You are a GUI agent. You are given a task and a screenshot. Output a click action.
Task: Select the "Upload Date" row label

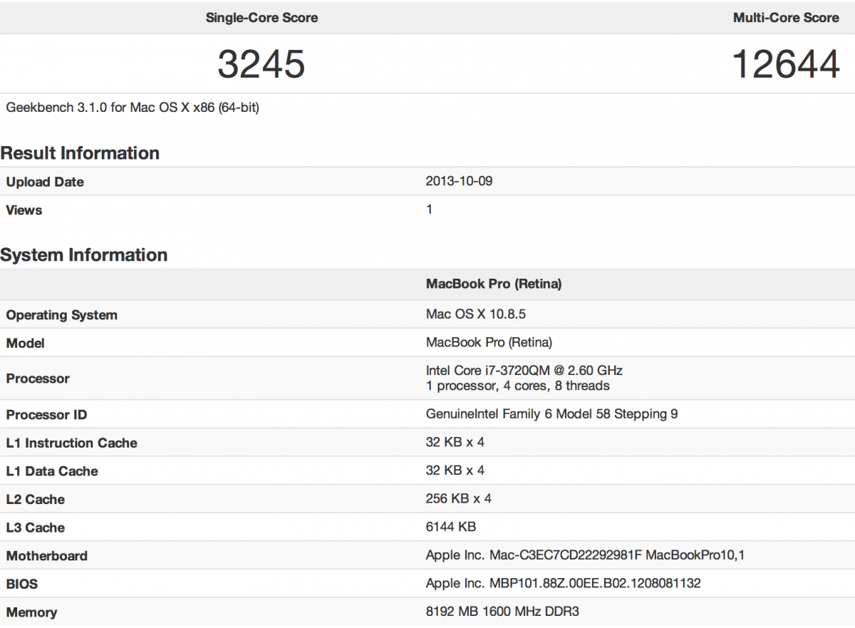point(45,182)
